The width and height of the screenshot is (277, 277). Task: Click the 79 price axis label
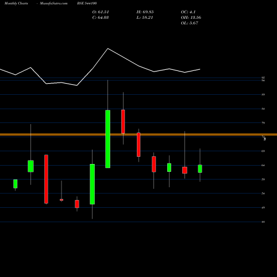[263, 123]
